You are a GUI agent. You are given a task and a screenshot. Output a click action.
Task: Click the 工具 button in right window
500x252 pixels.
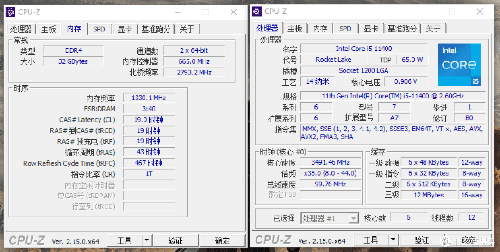(x=370, y=240)
